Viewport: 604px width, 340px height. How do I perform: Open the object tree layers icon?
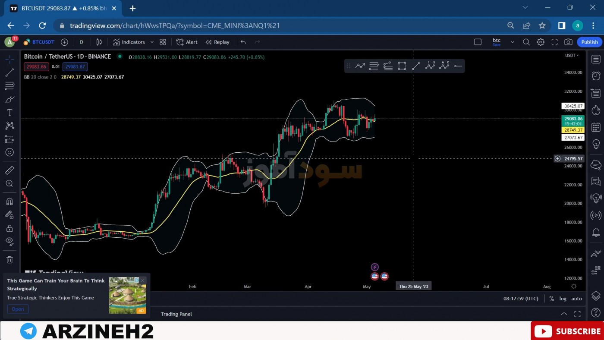[596, 296]
